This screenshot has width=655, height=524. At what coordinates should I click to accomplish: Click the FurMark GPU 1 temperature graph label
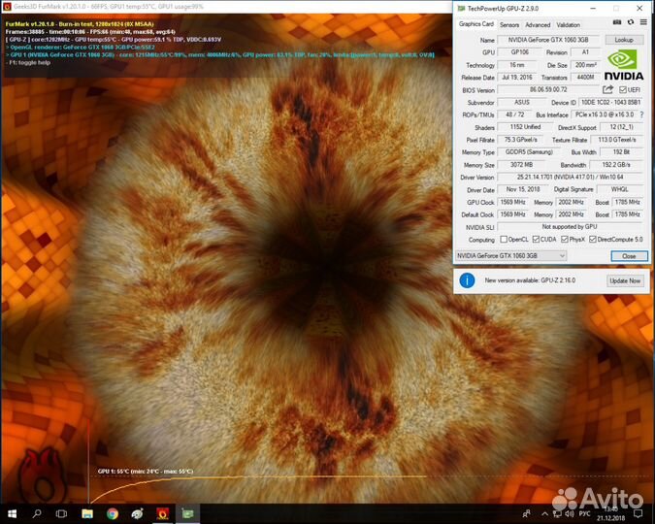[x=146, y=472]
